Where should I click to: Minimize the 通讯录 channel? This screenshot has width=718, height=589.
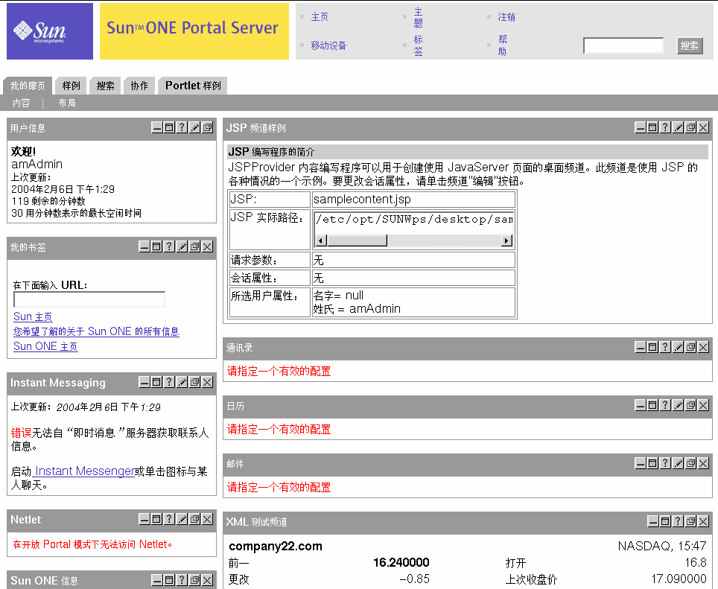[x=640, y=347]
